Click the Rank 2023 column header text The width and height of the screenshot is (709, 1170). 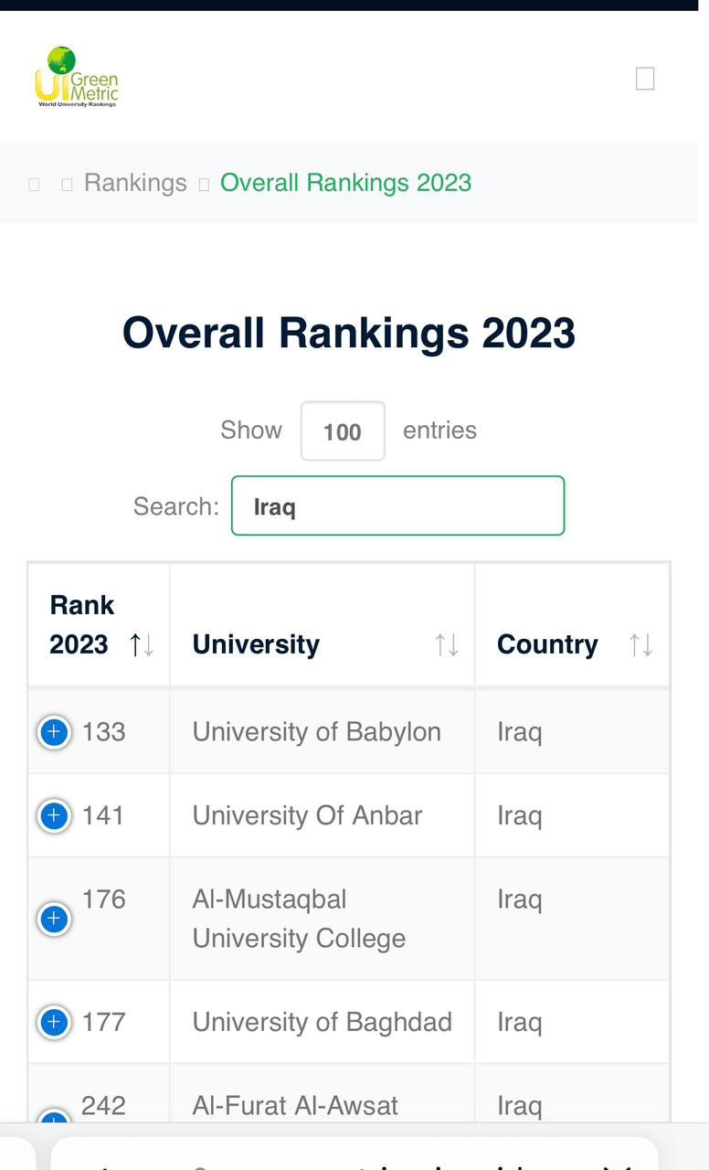pos(82,625)
